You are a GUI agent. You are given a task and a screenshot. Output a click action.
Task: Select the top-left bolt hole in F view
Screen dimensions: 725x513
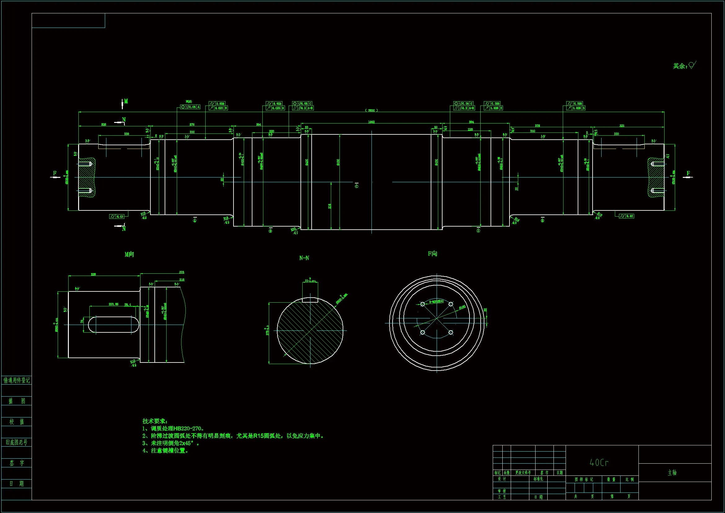(422, 304)
